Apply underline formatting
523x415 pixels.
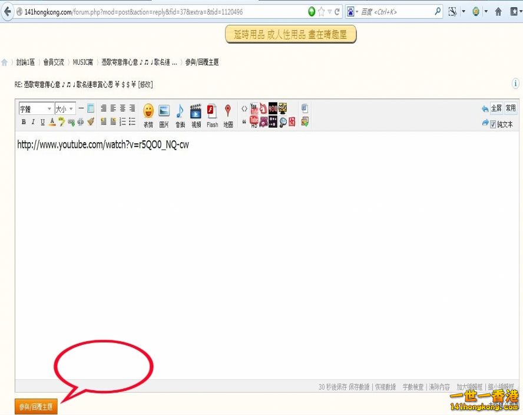coord(42,122)
